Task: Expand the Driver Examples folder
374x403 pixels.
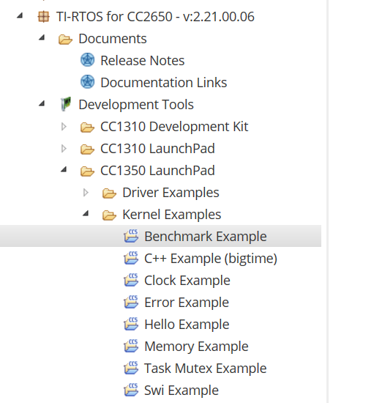Action: click(x=86, y=193)
